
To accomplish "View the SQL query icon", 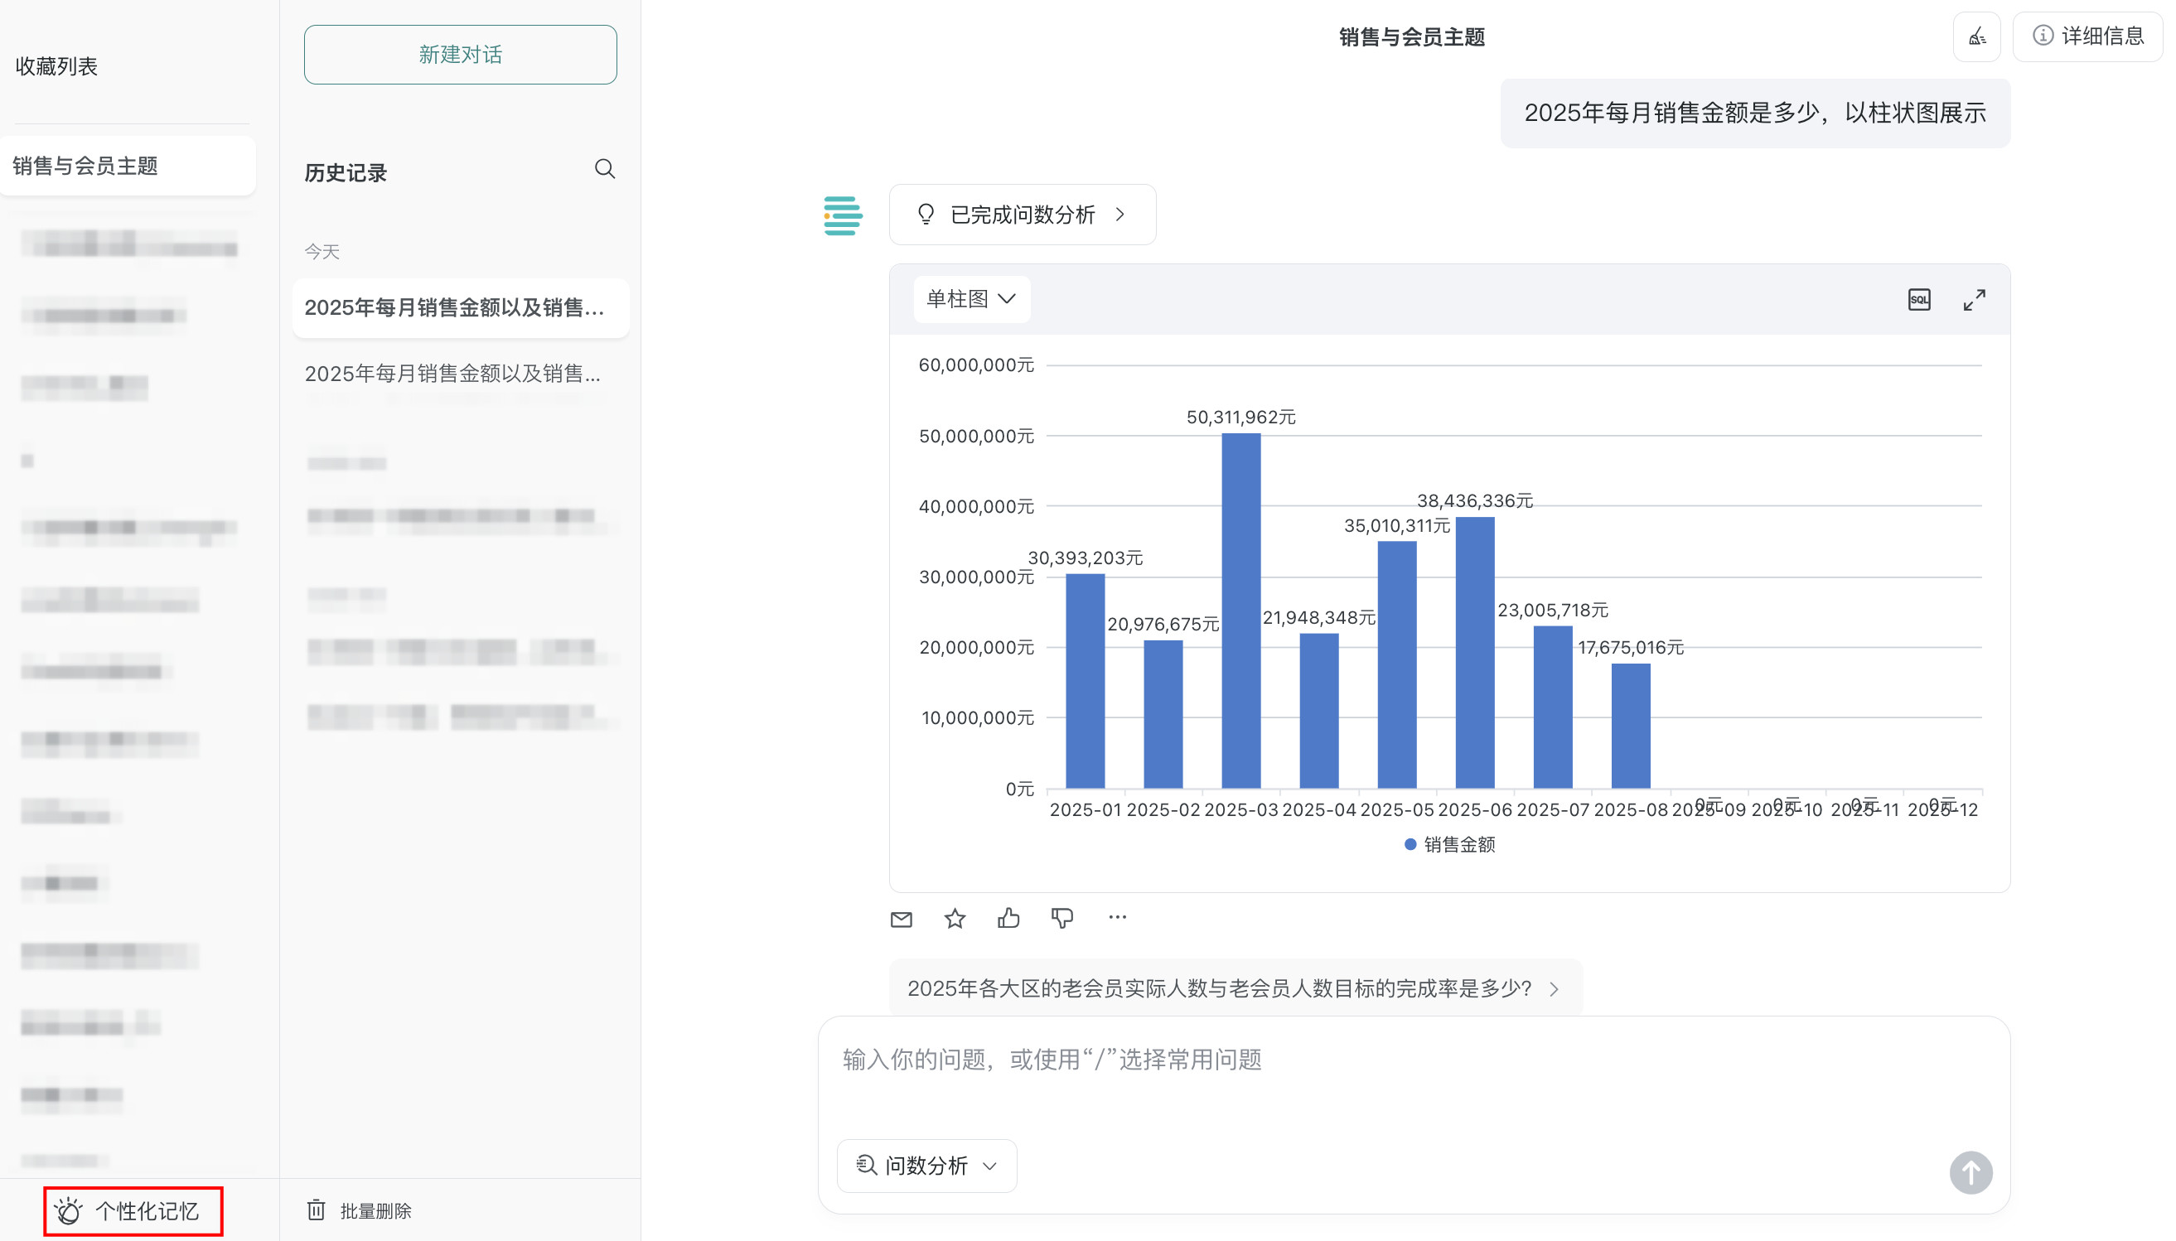I will [x=1918, y=300].
